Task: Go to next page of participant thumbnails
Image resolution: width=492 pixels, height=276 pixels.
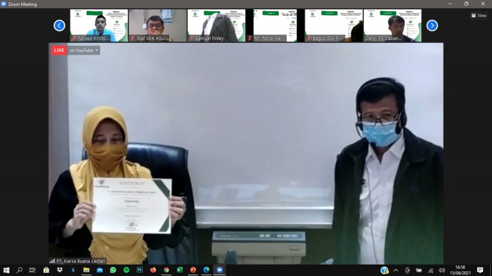Action: [432, 25]
